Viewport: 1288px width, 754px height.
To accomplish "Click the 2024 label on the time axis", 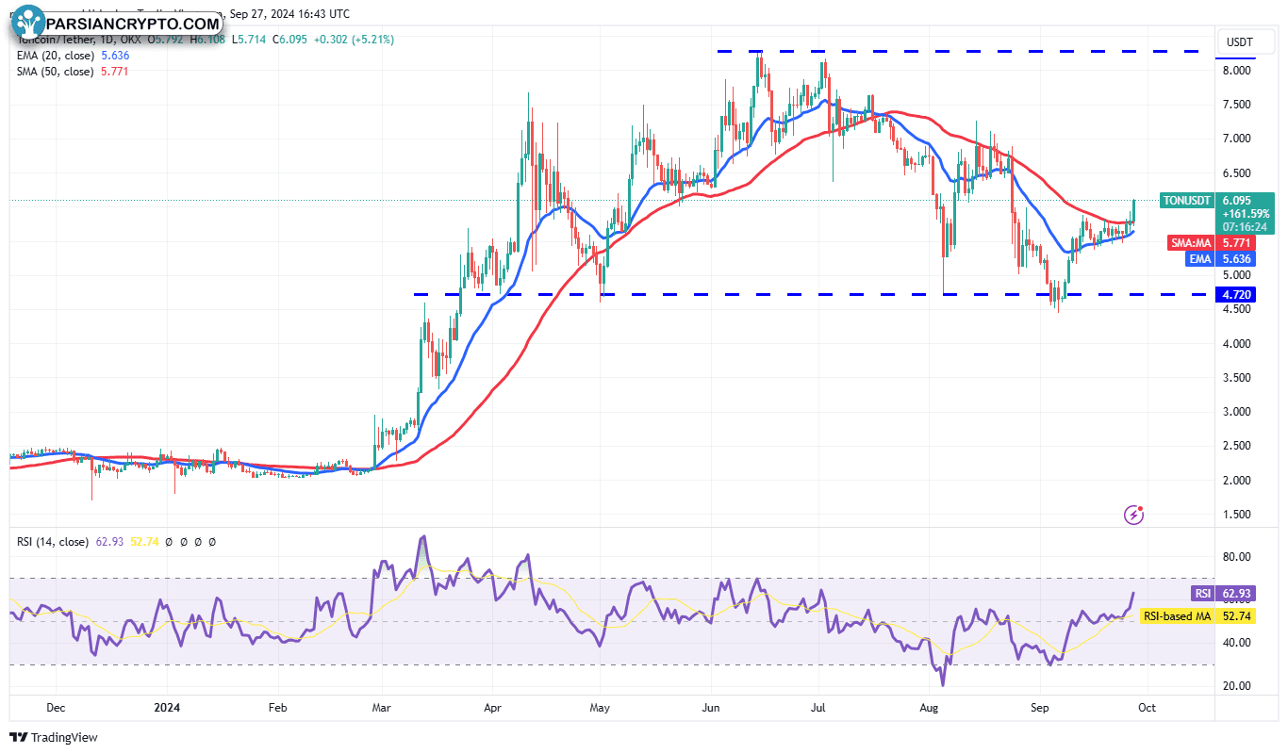I will pyautogui.click(x=167, y=707).
